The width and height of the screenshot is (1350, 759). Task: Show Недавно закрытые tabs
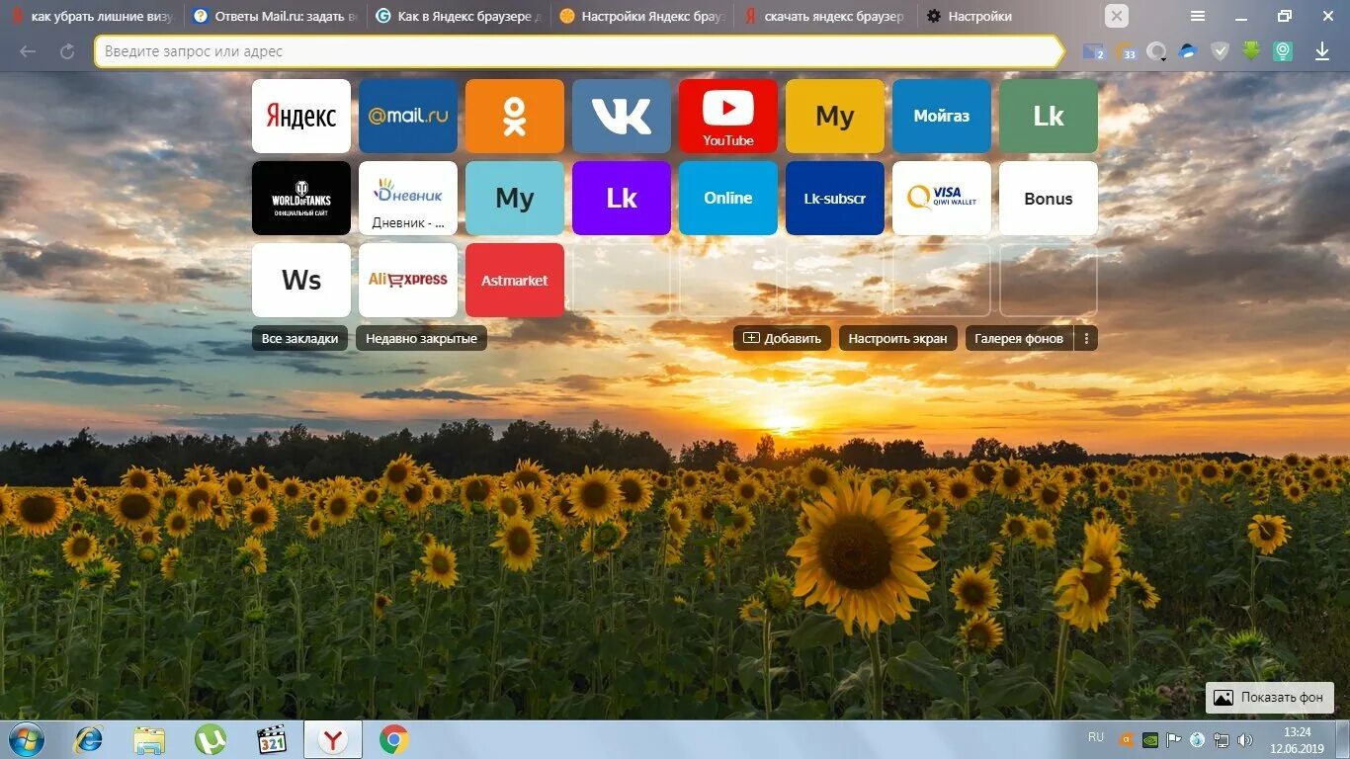point(421,338)
